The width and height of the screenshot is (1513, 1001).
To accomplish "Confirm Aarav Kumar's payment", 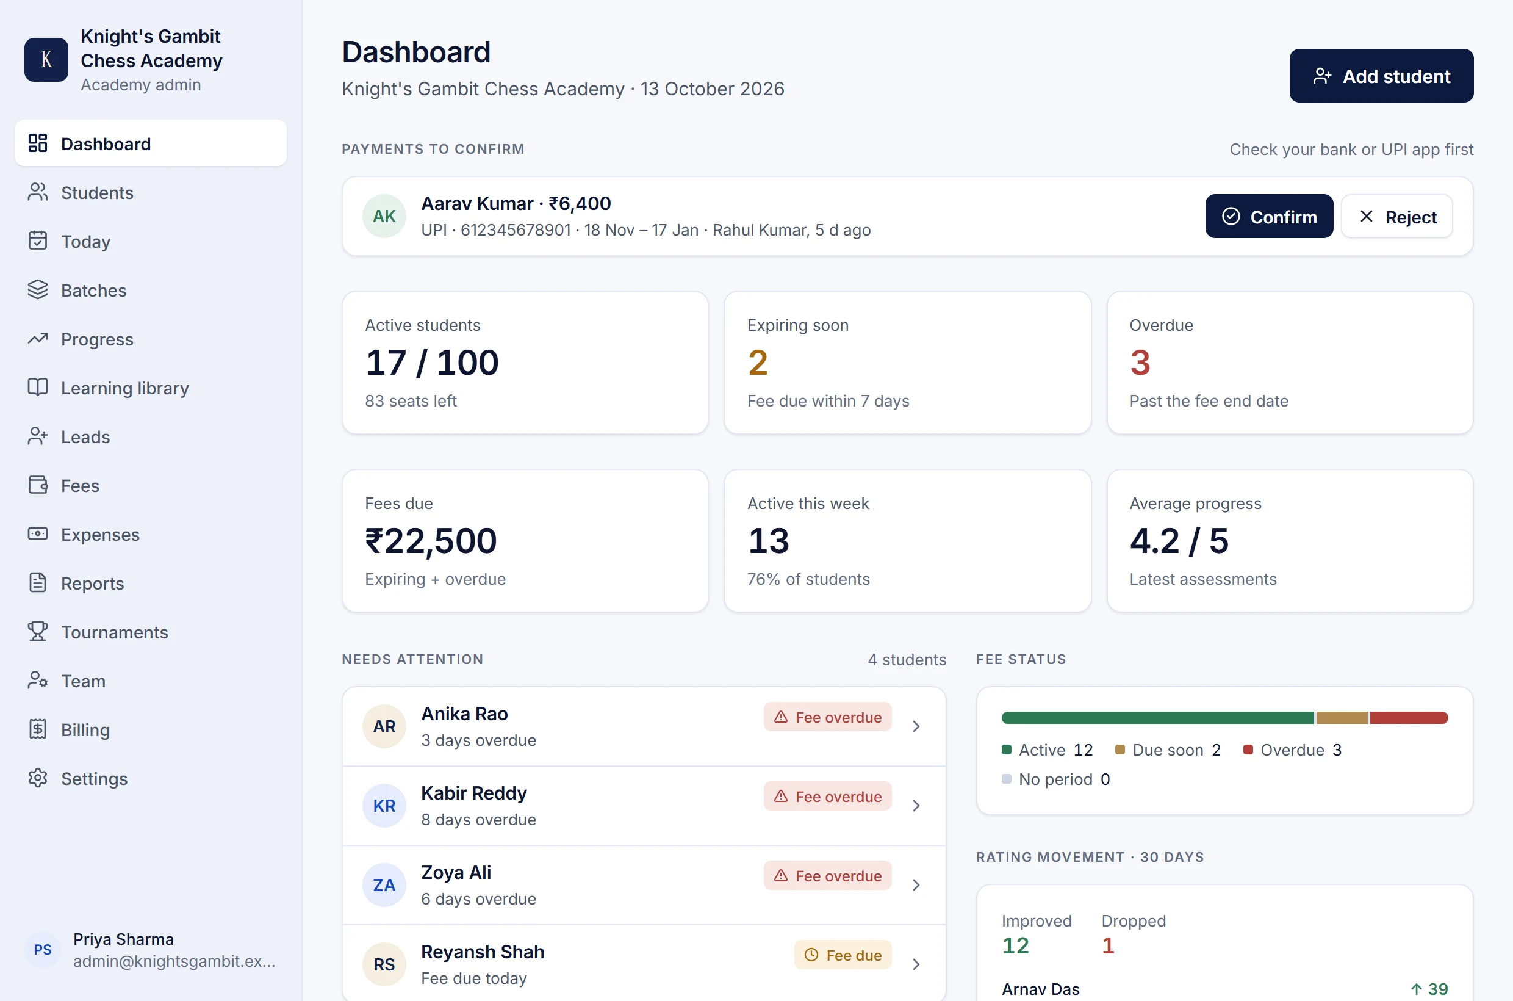I will pos(1268,217).
